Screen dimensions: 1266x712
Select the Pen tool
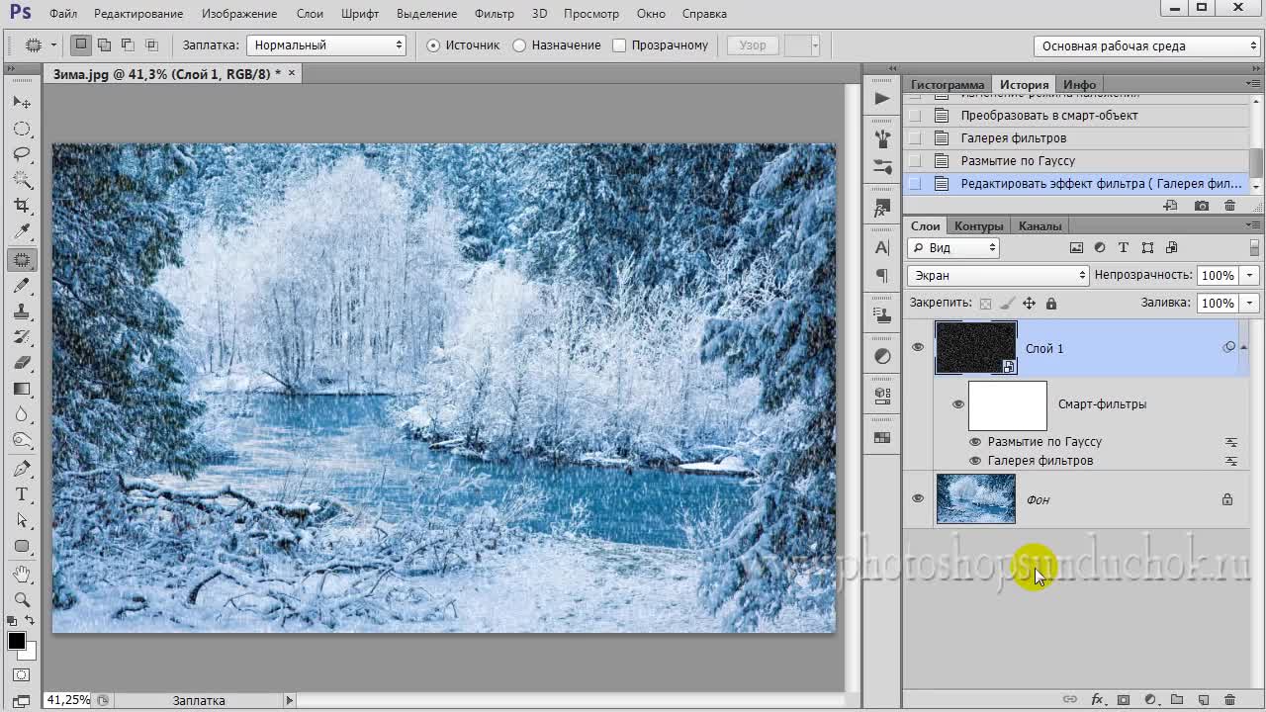pyautogui.click(x=22, y=468)
